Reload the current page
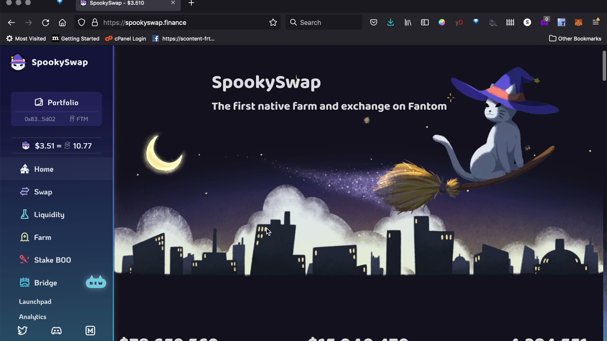607x341 pixels. pyautogui.click(x=46, y=22)
